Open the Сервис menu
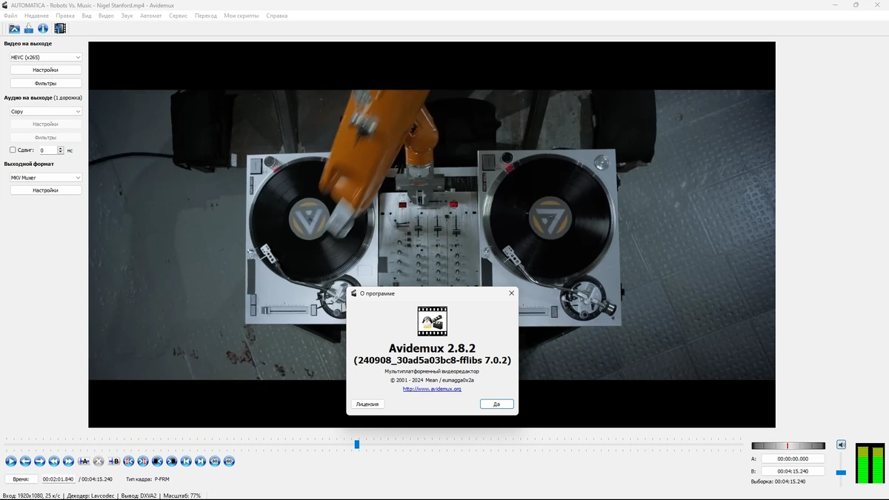The image size is (889, 500). point(178,16)
